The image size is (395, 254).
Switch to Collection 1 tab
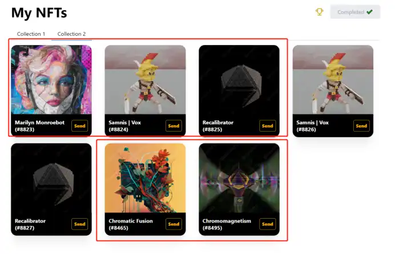(31, 34)
